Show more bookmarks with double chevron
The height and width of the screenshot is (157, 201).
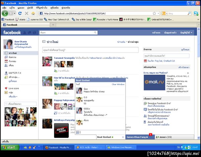coord(198,19)
